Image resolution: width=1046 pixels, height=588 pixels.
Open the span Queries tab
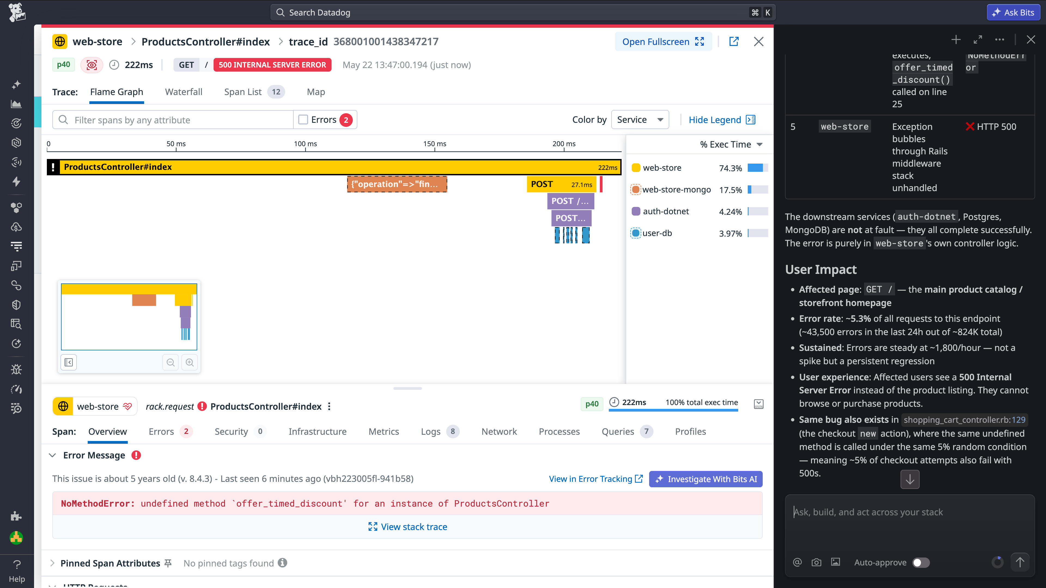click(x=627, y=431)
